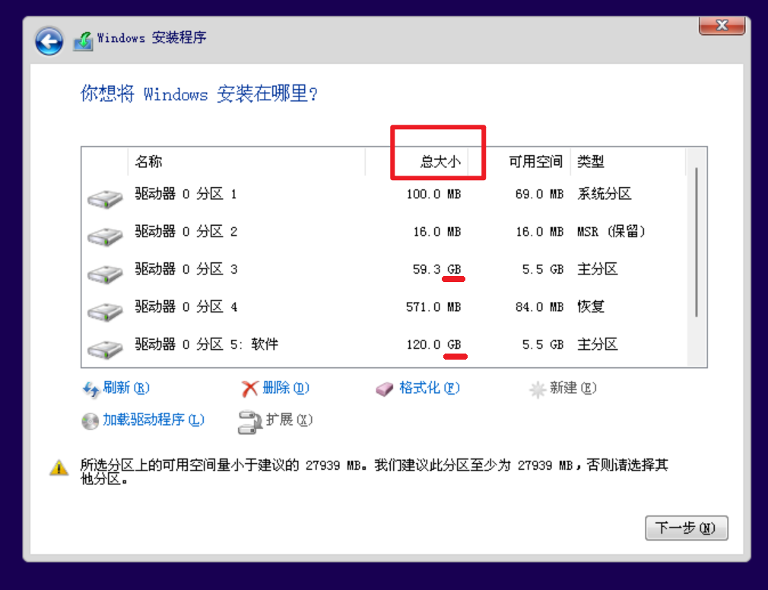Screen dimensions: 768x590
Task: Click the 27939 MB warning message text
Action: point(374,471)
